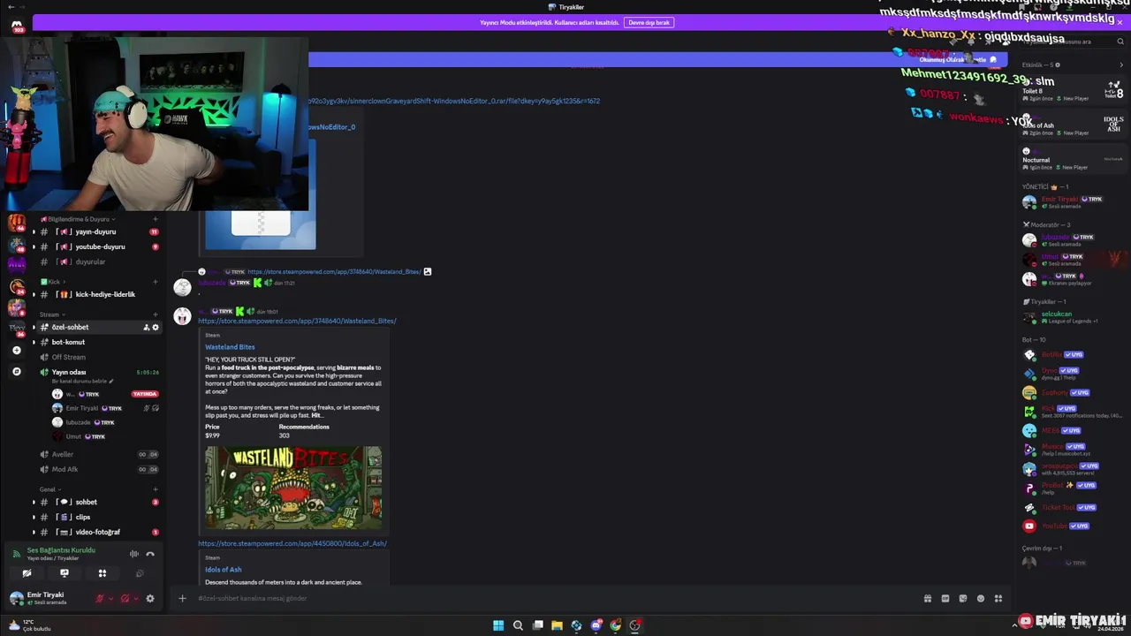
Task: Click the YAYINDA live badge
Action: point(145,394)
